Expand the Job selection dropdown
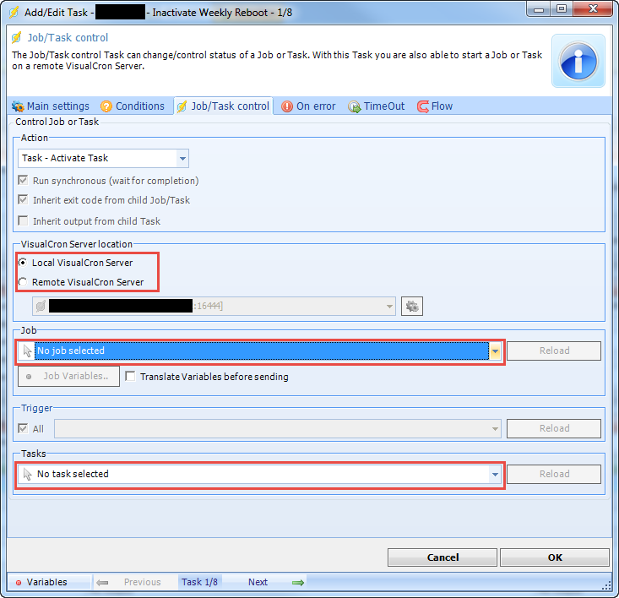619x598 pixels. [x=496, y=351]
